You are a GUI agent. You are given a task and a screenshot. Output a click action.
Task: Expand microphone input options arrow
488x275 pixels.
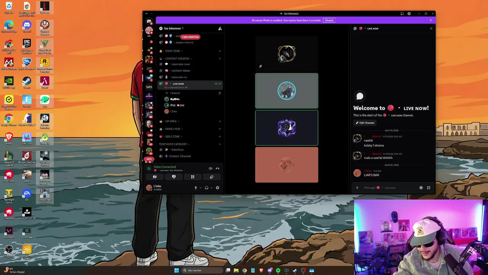pos(201,188)
